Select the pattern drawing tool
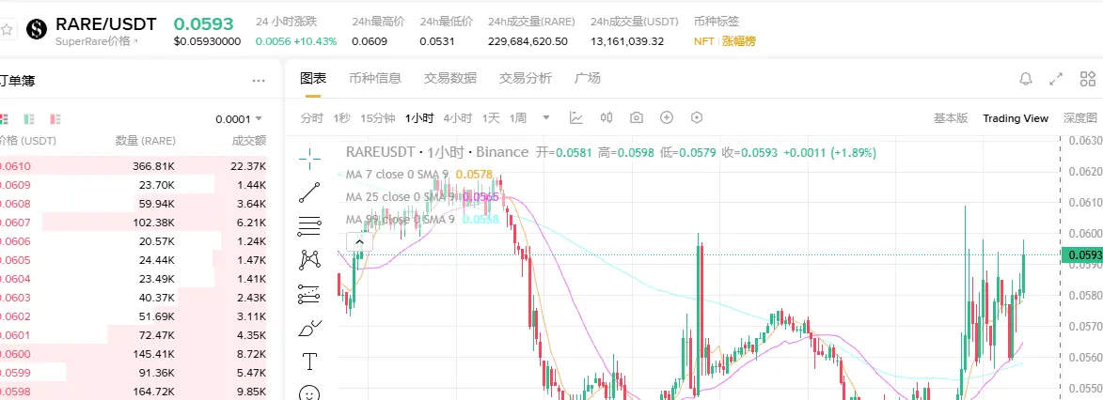This screenshot has height=400, width=1103. [309, 260]
